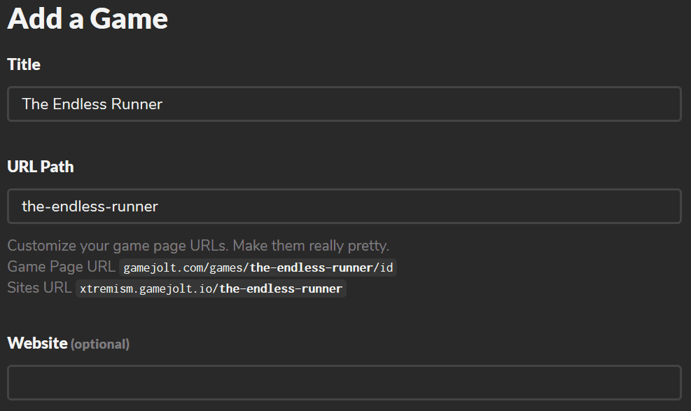Image resolution: width=691 pixels, height=411 pixels.
Task: Click the "Game Page URL" label text
Action: [61, 267]
